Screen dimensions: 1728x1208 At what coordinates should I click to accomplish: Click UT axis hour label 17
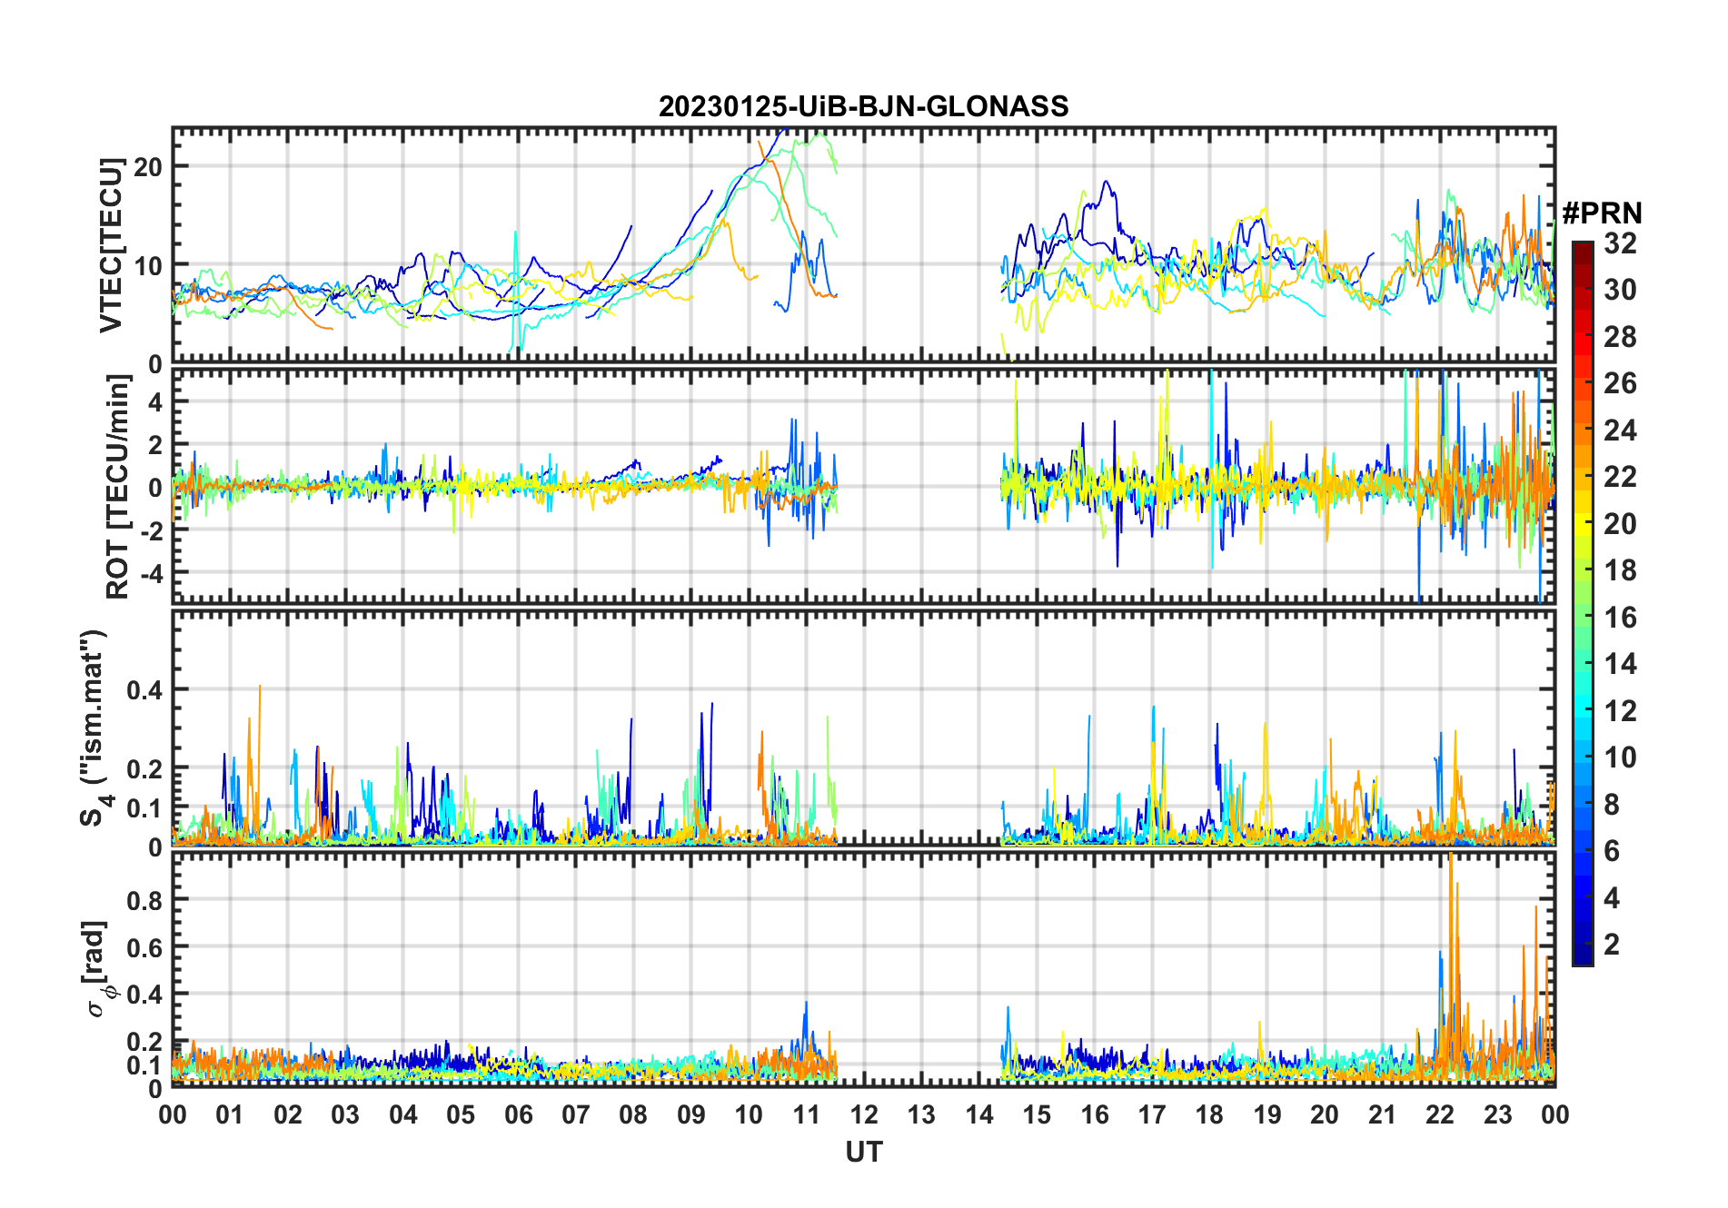coord(1152,1114)
